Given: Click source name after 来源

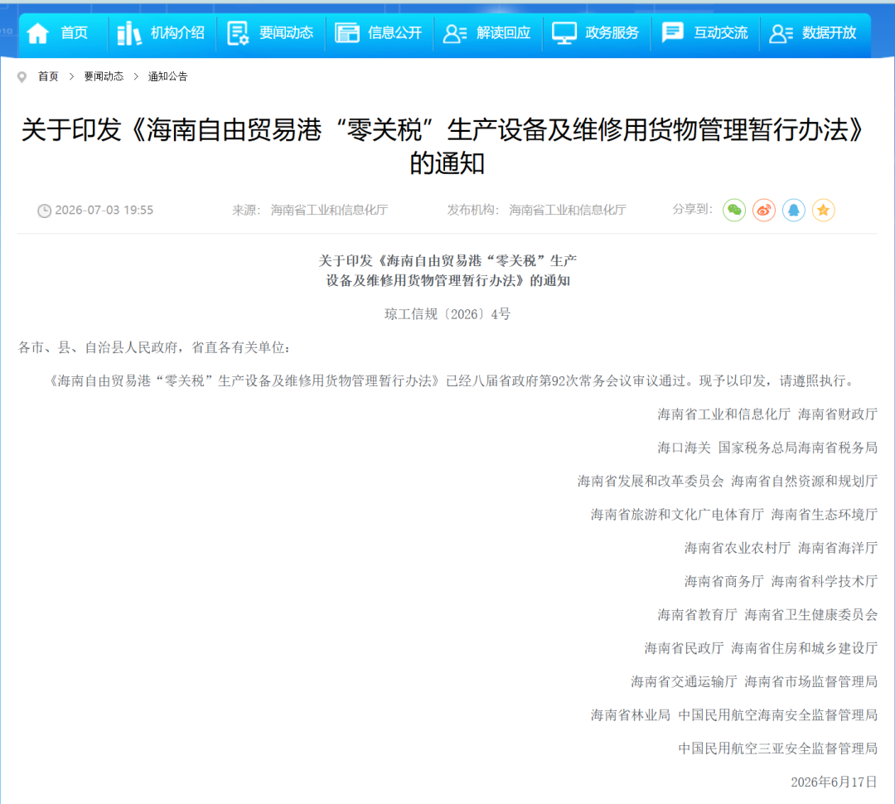Looking at the screenshot, I should click(329, 211).
